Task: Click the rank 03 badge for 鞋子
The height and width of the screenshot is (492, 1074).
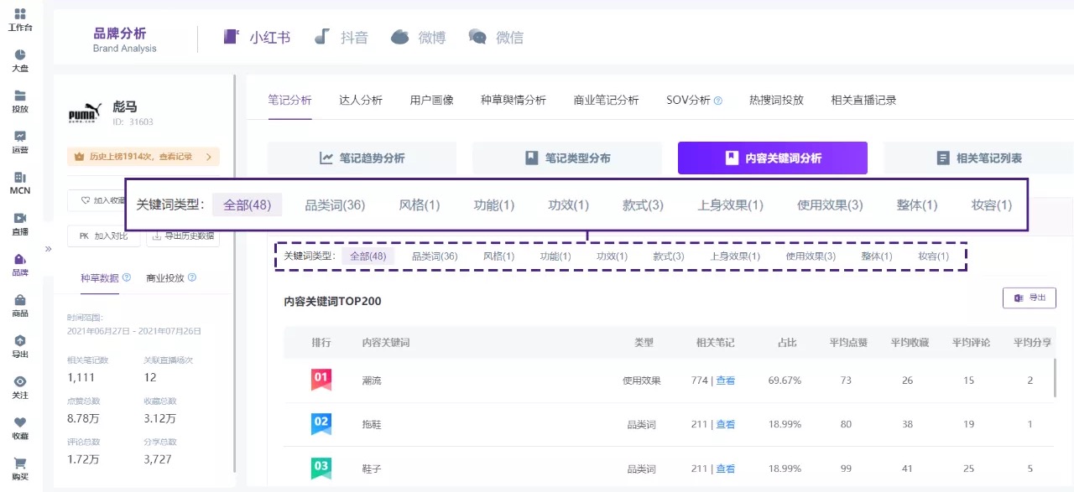Action: pos(321,468)
